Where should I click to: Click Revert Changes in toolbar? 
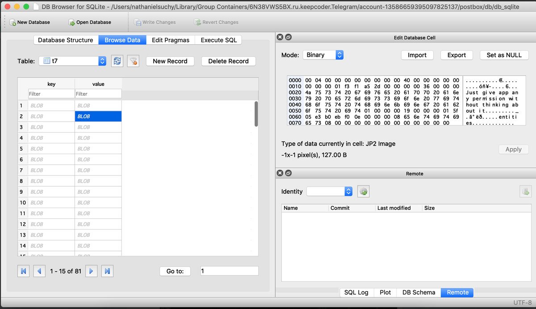(216, 22)
